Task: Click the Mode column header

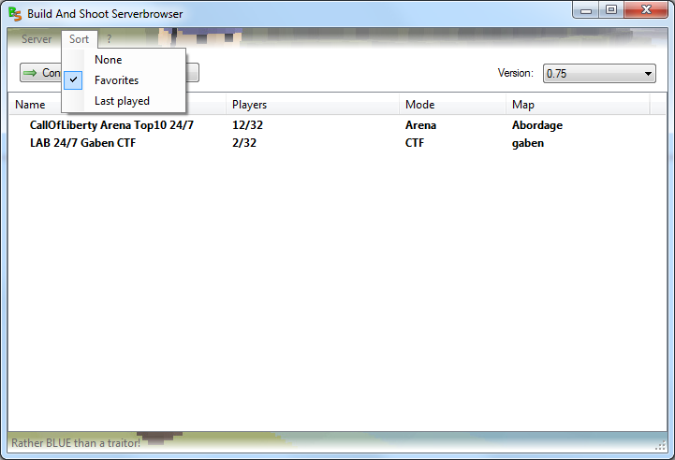Action: [x=419, y=105]
